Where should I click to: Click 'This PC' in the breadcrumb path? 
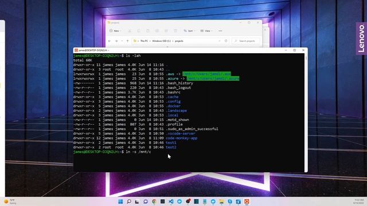[x=144, y=41]
